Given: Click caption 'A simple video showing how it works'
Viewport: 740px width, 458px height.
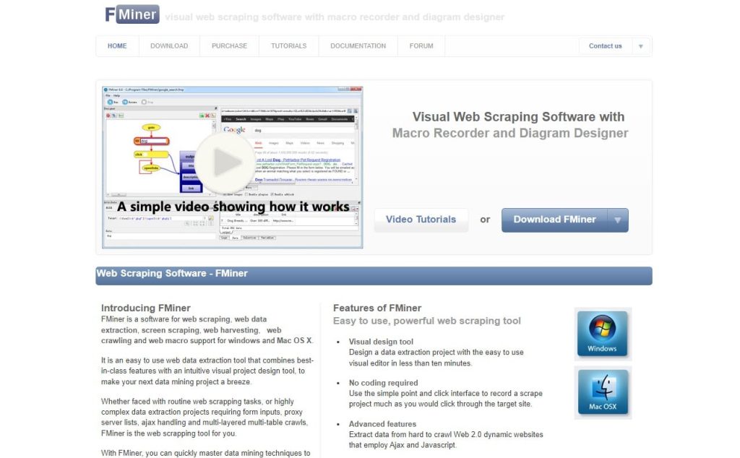Looking at the screenshot, I should 233,207.
